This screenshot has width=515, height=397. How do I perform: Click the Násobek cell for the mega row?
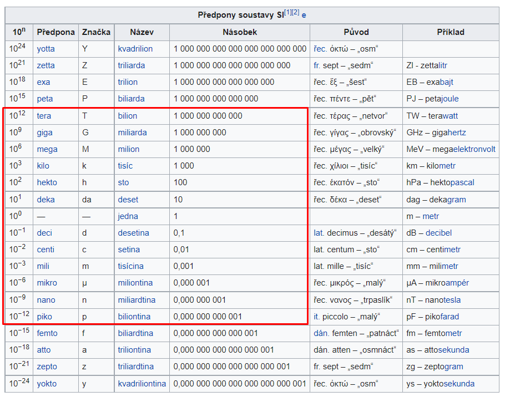(239, 149)
